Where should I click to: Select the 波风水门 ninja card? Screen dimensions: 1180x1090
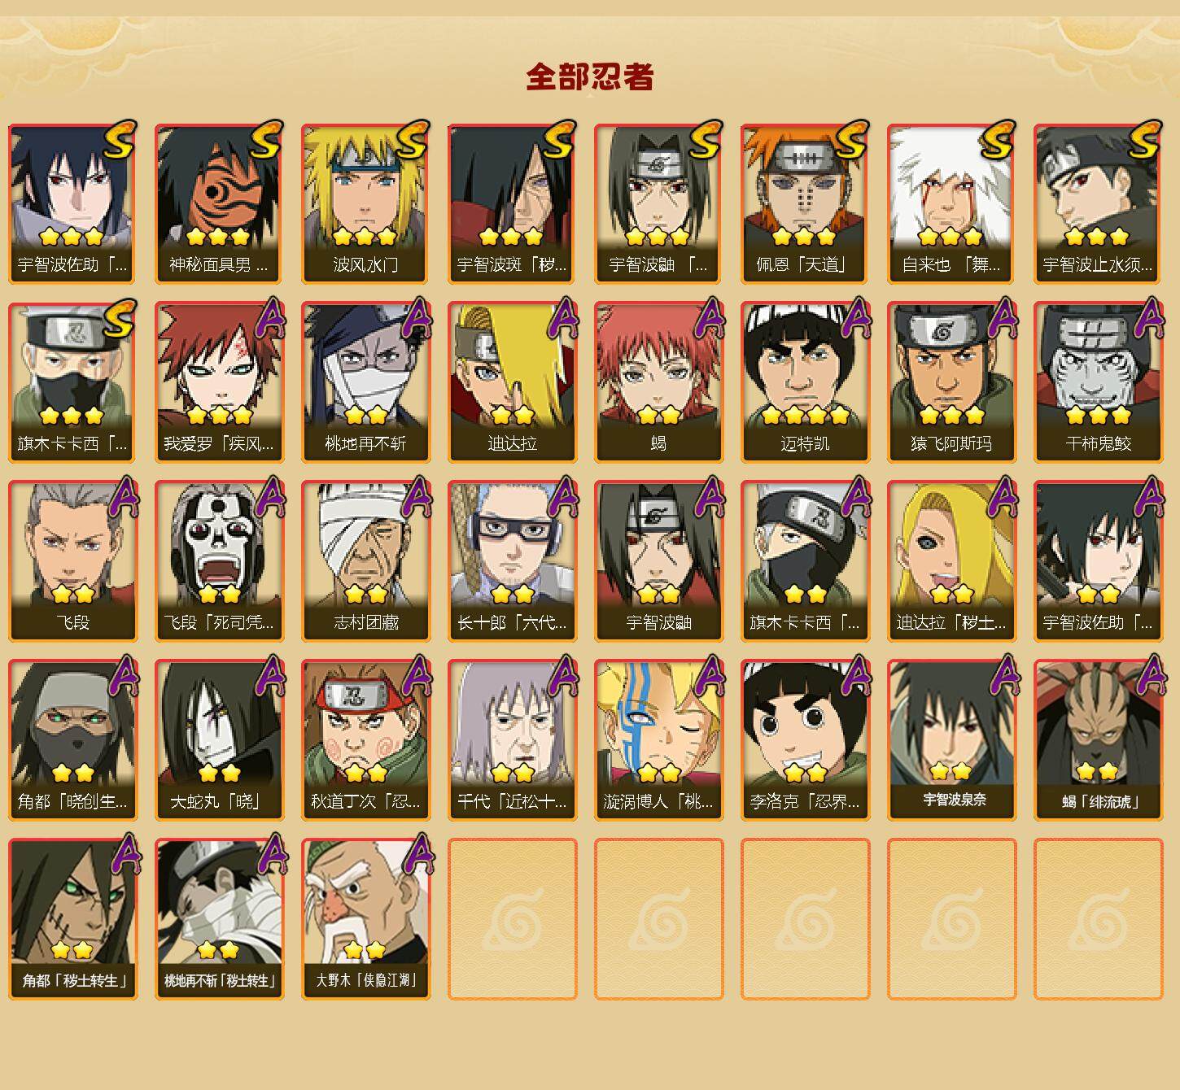tap(365, 203)
